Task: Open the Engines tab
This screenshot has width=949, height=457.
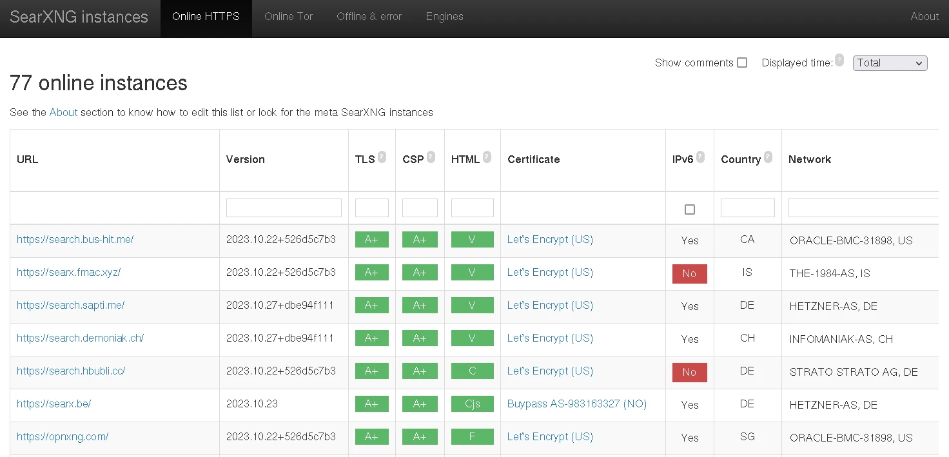Action: (x=444, y=17)
